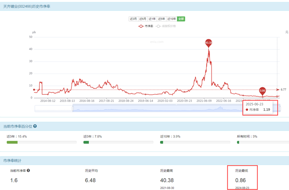Viewport: 289px width, 190px height.
Task: Click the 6.77 average line label
Action: click(x=283, y=90)
